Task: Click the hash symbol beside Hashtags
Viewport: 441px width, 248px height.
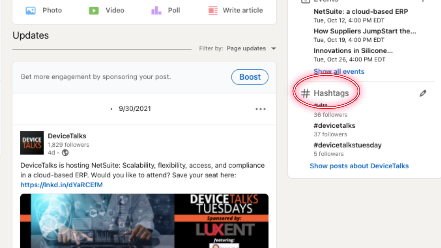Action: [305, 93]
